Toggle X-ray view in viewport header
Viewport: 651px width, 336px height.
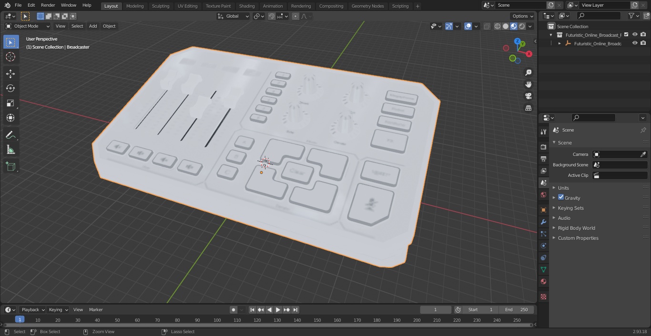(x=487, y=26)
